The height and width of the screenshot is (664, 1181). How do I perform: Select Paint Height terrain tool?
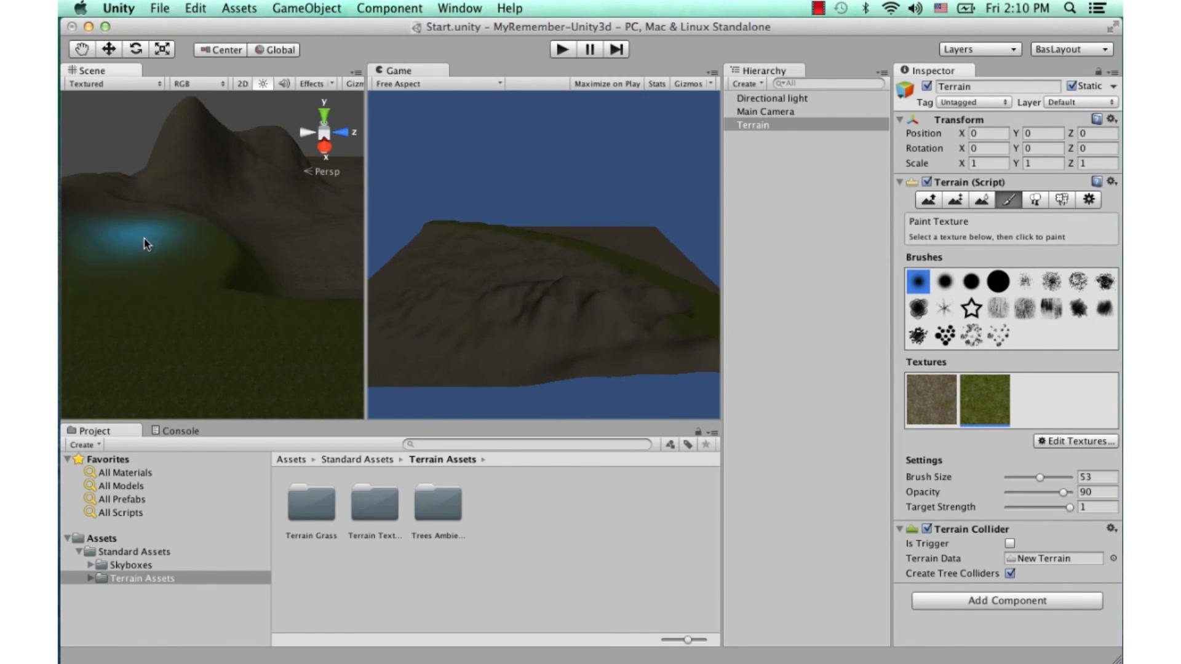(955, 199)
